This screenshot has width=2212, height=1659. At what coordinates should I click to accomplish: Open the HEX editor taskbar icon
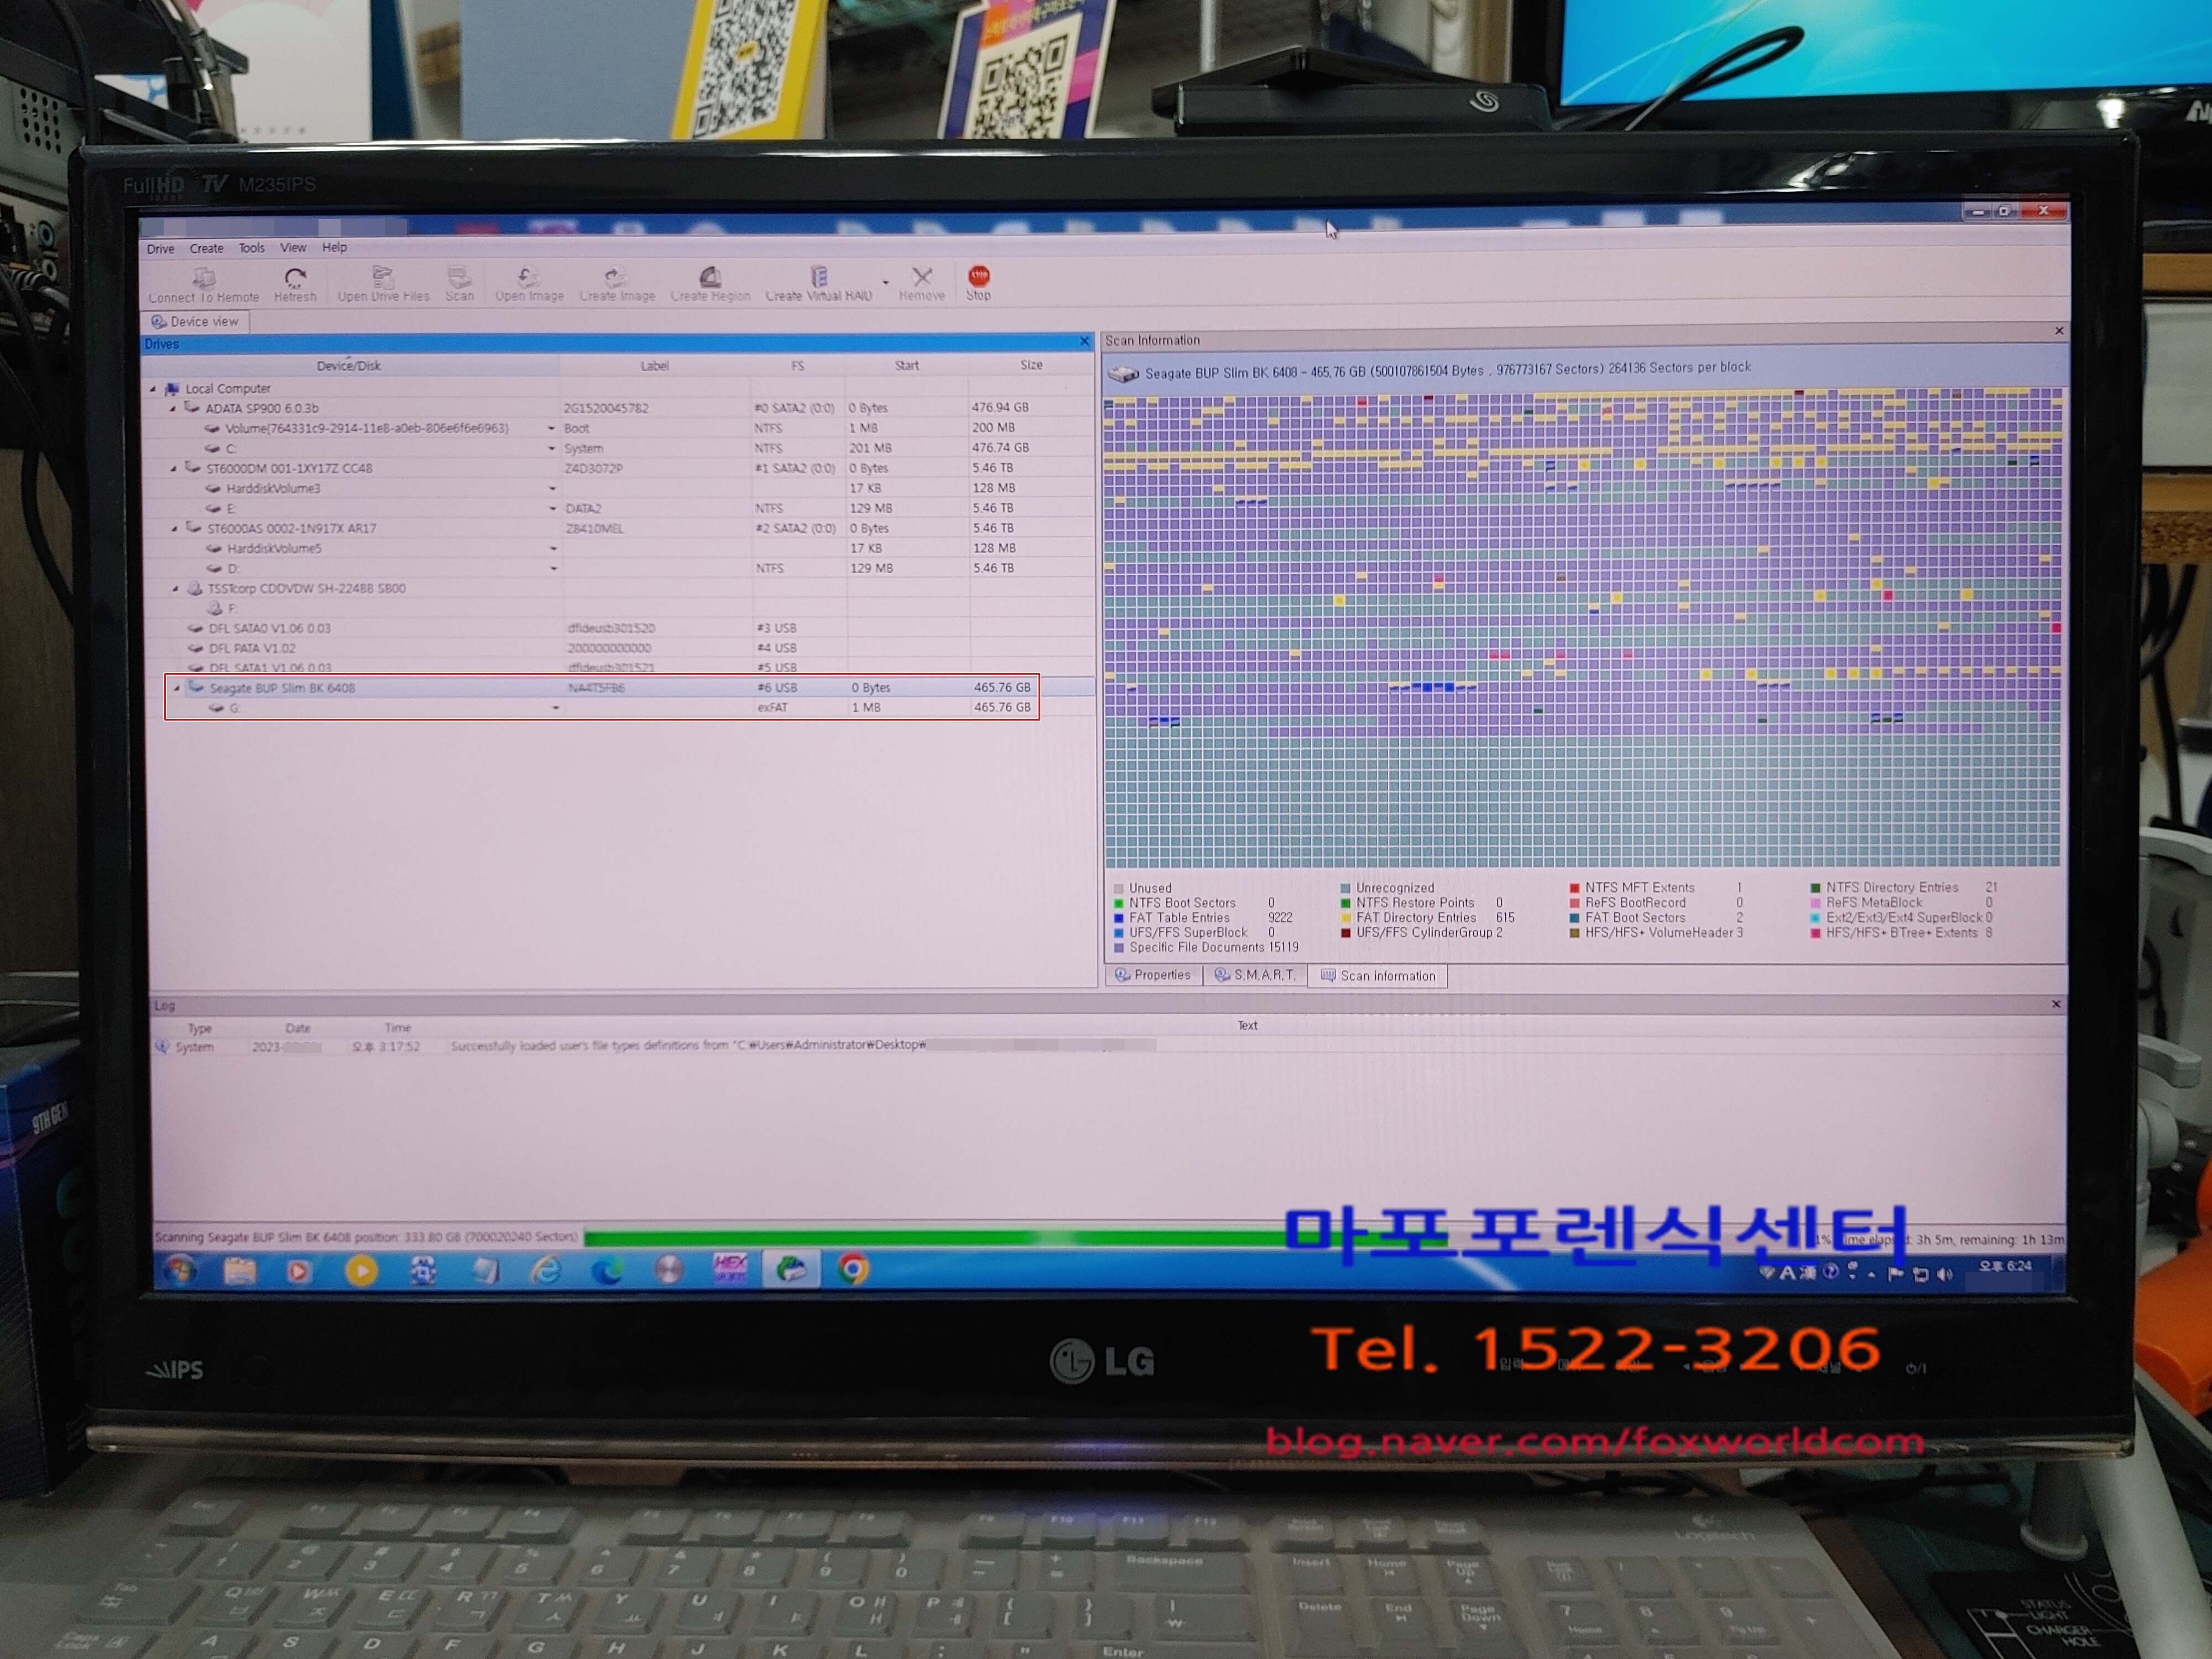tap(730, 1270)
